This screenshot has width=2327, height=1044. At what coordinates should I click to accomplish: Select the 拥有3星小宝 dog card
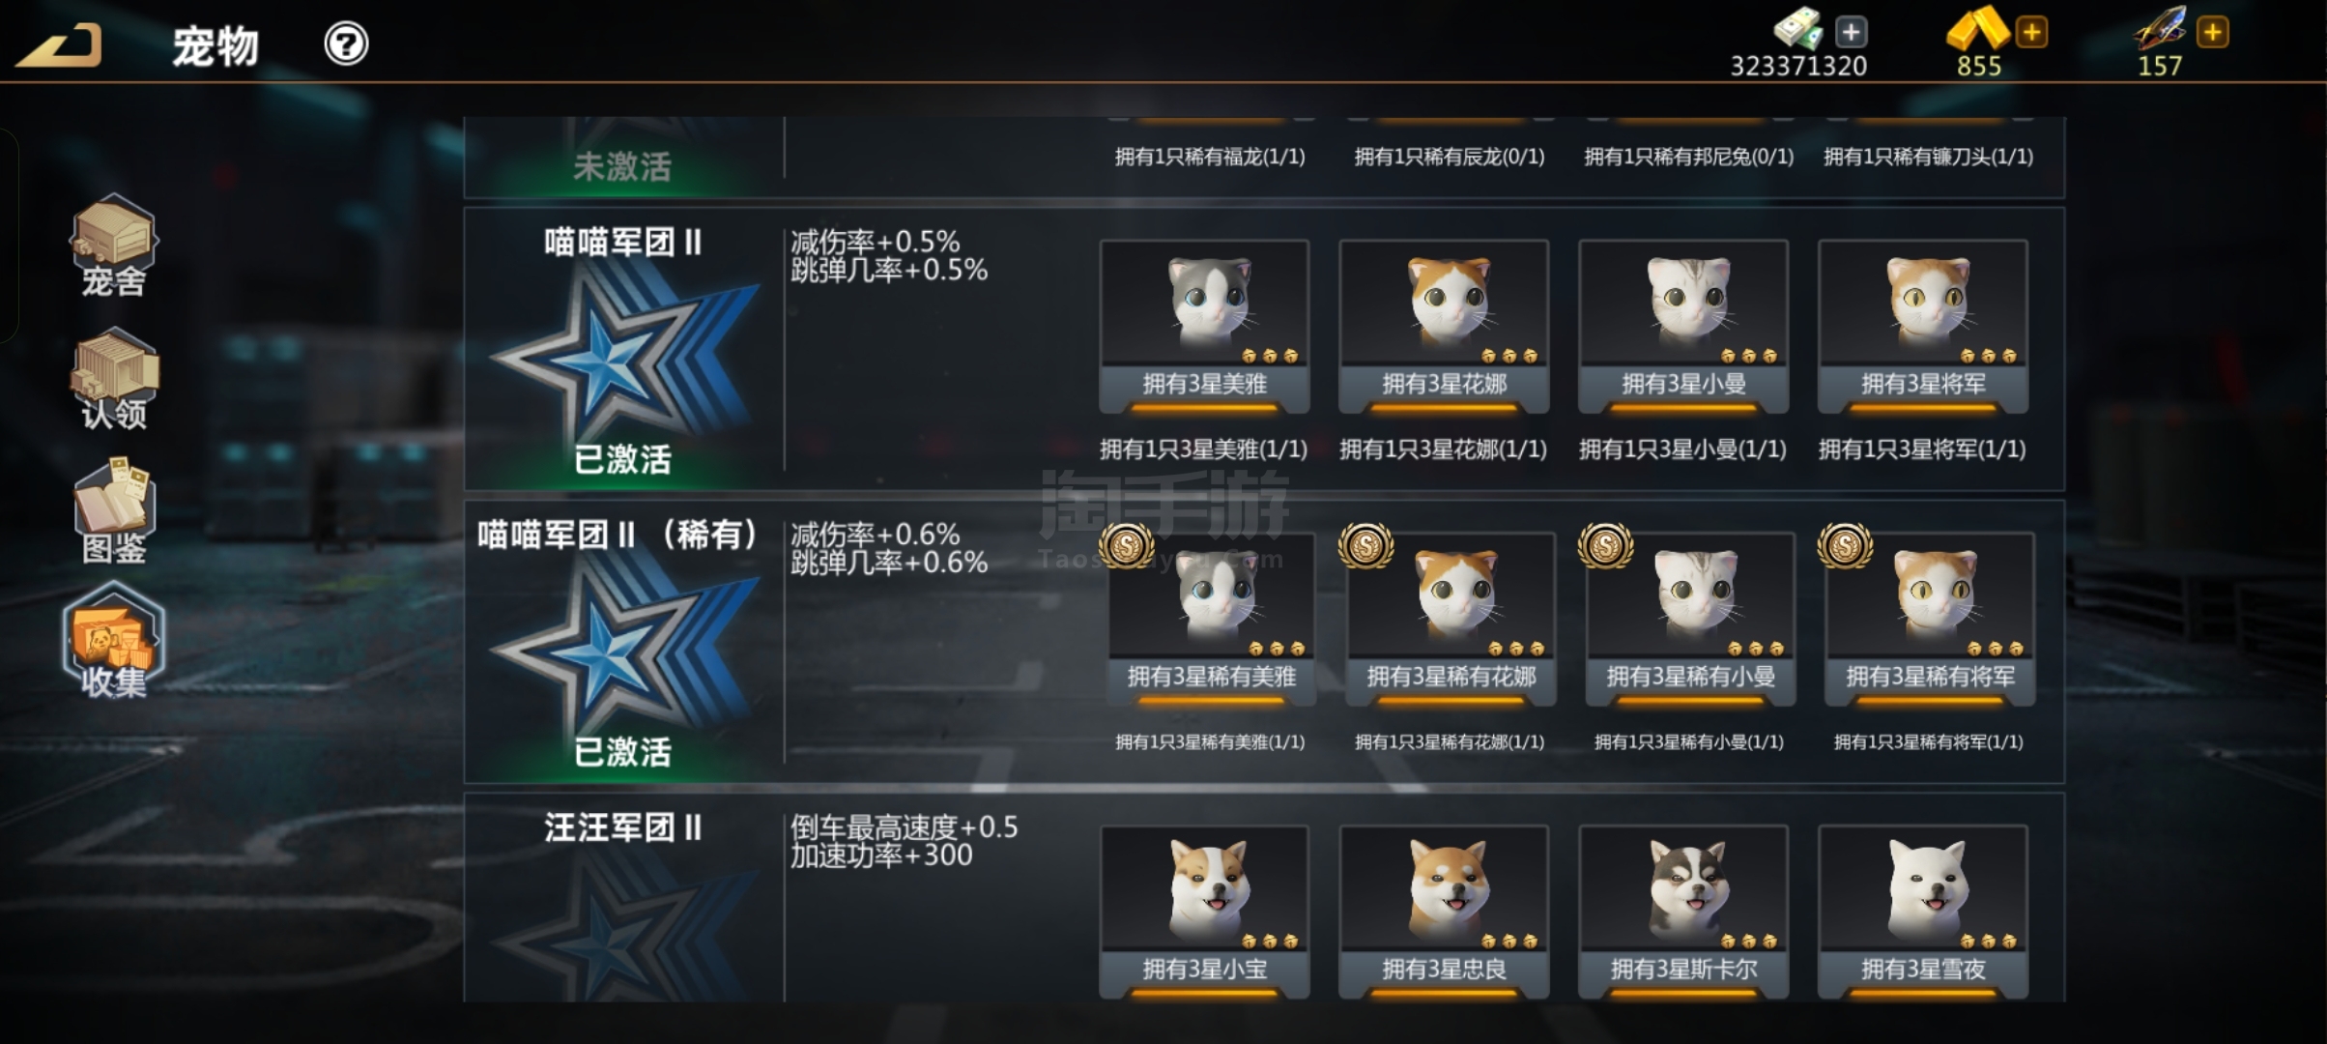tap(1204, 912)
